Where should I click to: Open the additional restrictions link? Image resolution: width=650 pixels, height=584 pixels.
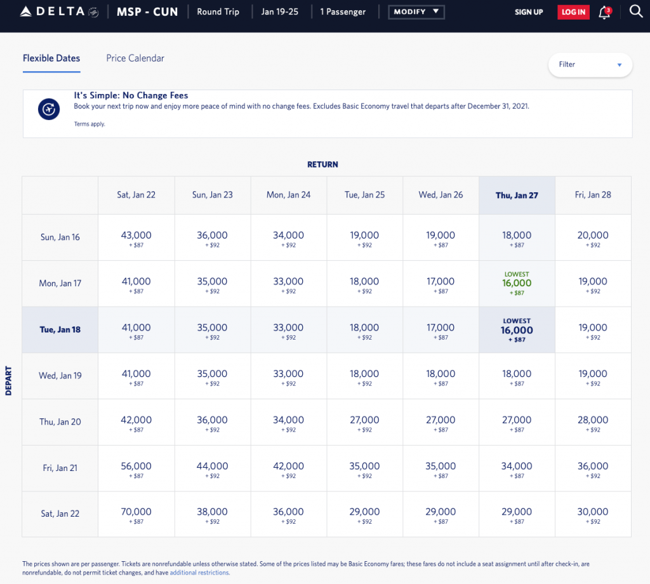tap(199, 573)
